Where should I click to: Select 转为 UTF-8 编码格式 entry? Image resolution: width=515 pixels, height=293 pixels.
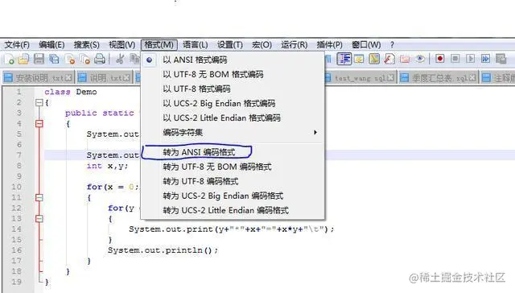tap(233, 181)
